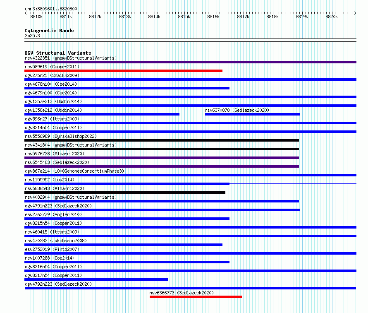Click esv2752019 (Pinto2007) label

click(x=52, y=249)
